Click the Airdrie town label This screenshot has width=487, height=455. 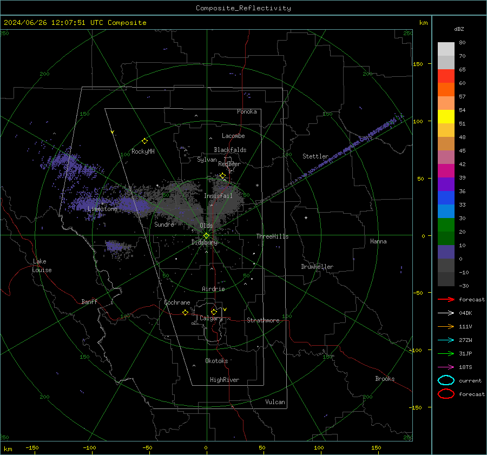[x=213, y=289]
